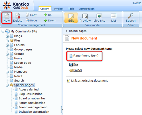This screenshot has width=142, height=115.
Task: Select Access denied page in tree
Action: click(29, 90)
